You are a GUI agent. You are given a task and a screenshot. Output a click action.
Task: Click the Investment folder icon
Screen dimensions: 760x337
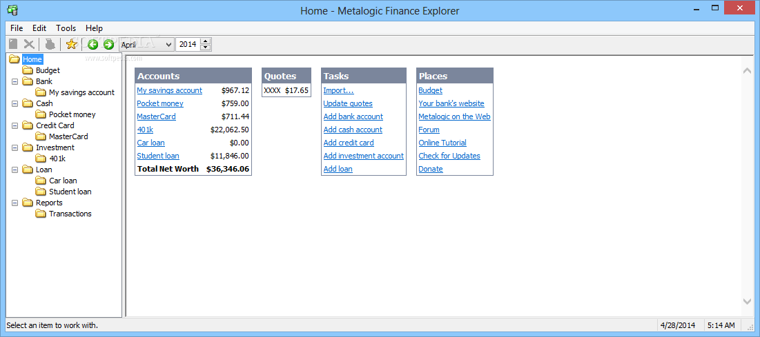(x=28, y=147)
